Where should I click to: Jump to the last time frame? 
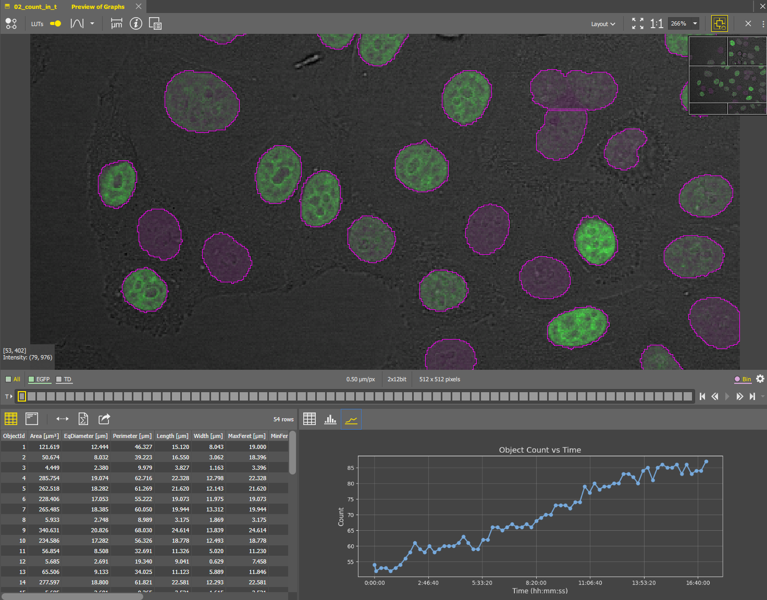(752, 396)
